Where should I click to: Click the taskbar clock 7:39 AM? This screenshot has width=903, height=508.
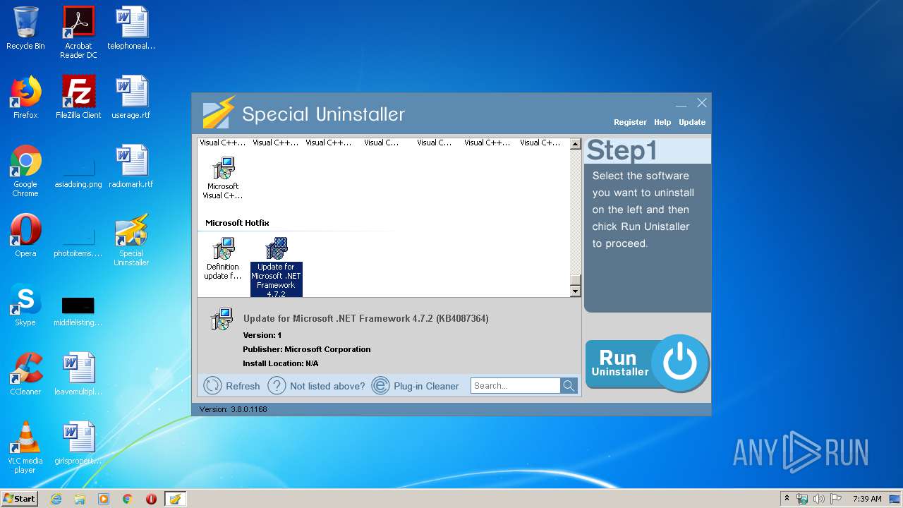pos(867,499)
